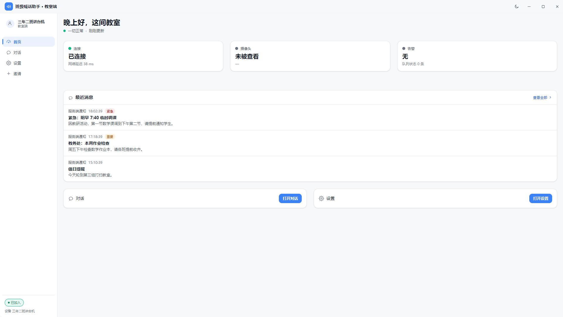Click the gear icon in the 设置 card

tap(321, 199)
